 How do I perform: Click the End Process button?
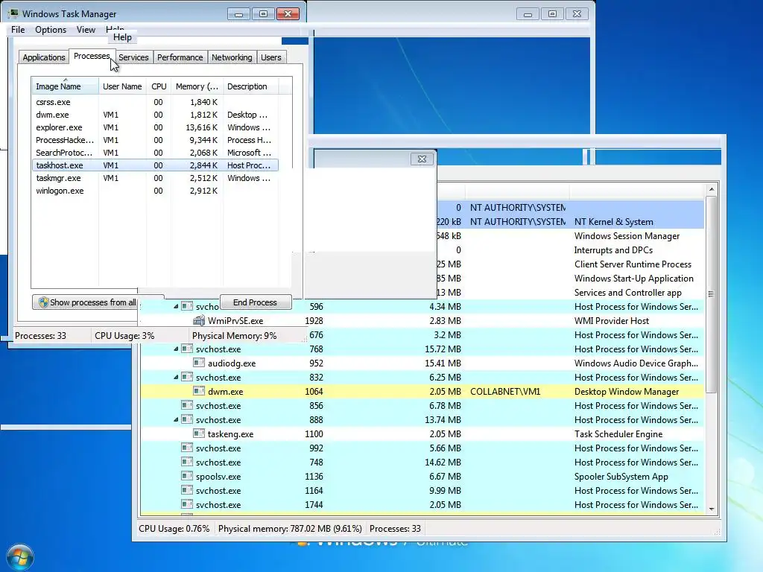(x=256, y=302)
